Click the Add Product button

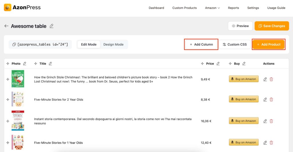click(268, 44)
